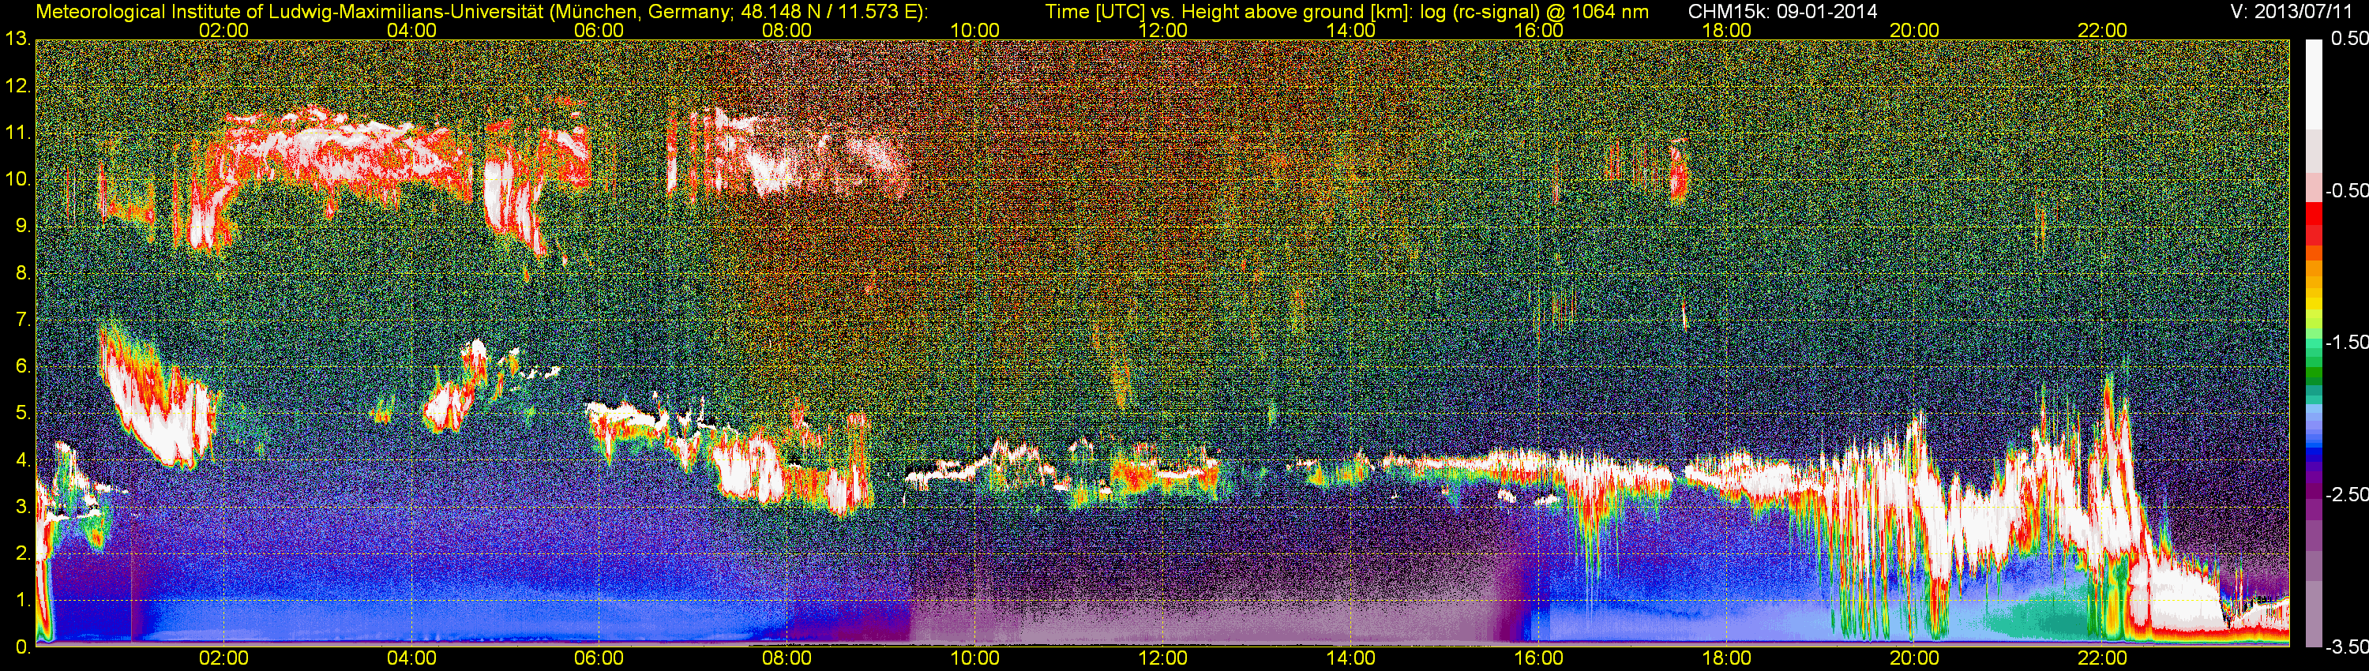Click the 13 km height axis label
2369x671 pixels.
pos(17,39)
